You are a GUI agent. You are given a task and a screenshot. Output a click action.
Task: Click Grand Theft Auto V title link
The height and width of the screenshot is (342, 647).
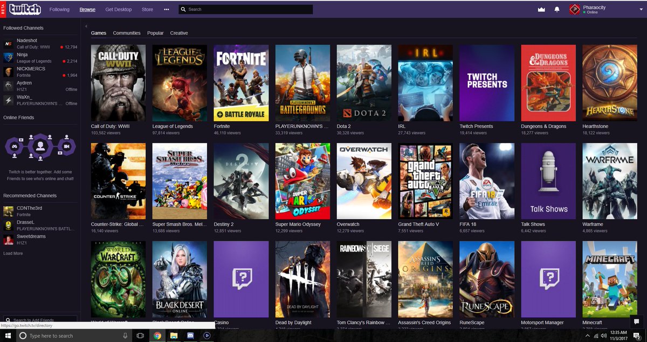pyautogui.click(x=418, y=224)
